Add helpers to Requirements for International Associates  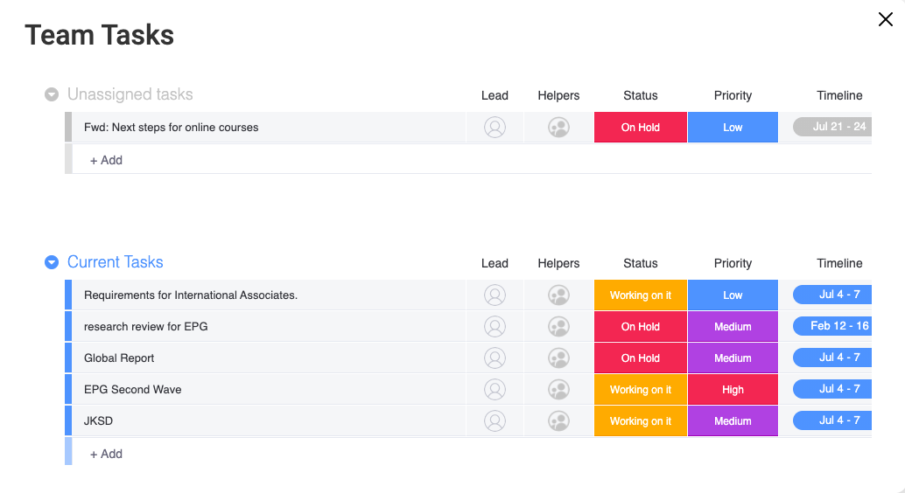point(558,295)
